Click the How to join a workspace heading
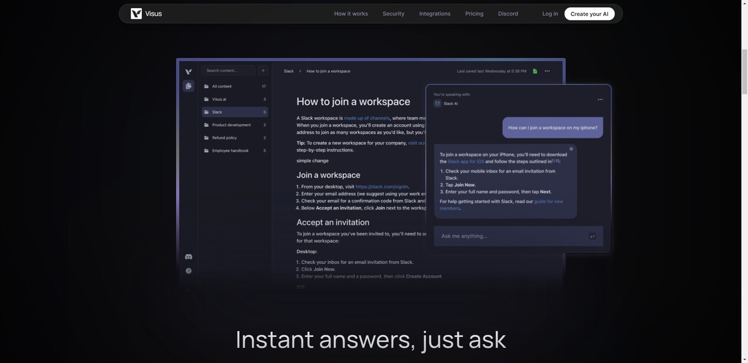Image resolution: width=748 pixels, height=363 pixels. pos(353,101)
